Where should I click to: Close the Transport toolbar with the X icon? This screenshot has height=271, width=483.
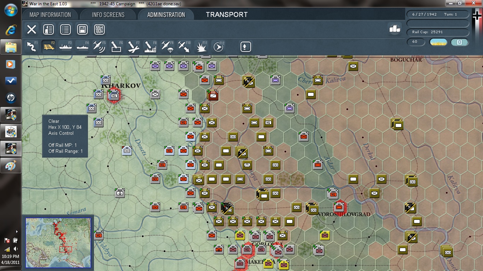tap(32, 29)
